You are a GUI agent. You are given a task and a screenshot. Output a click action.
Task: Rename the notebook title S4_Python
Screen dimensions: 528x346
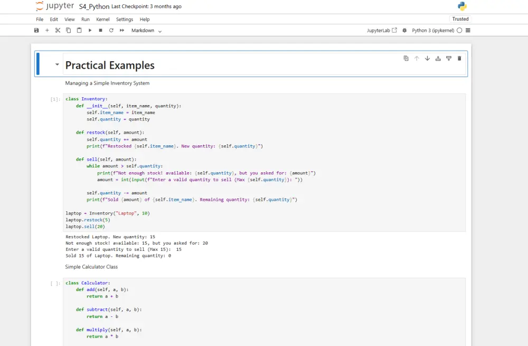(94, 6)
